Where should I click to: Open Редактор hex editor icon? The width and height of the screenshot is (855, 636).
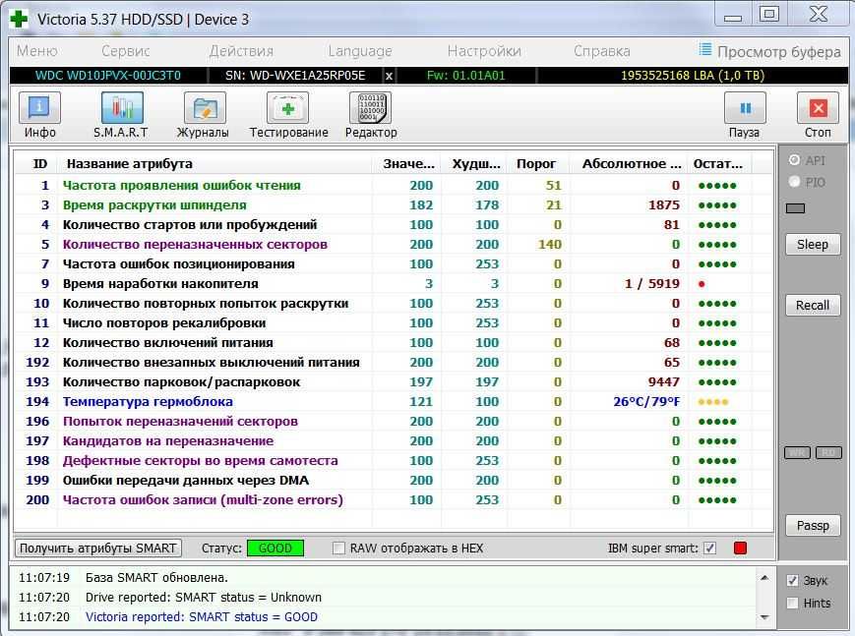370,108
